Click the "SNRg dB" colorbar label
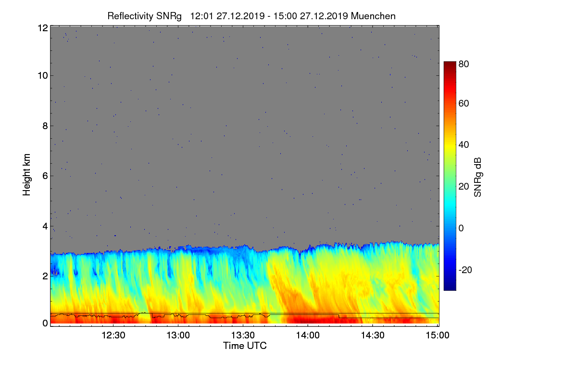 [477, 177]
